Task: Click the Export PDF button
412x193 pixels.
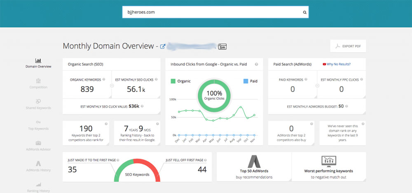Action: (348, 46)
